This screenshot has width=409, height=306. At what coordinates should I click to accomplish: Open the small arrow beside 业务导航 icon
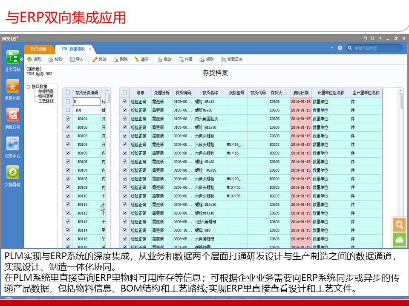[22, 59]
